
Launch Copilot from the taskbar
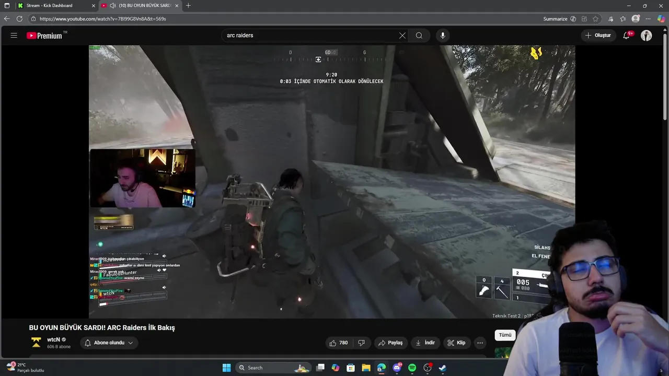[x=336, y=368]
